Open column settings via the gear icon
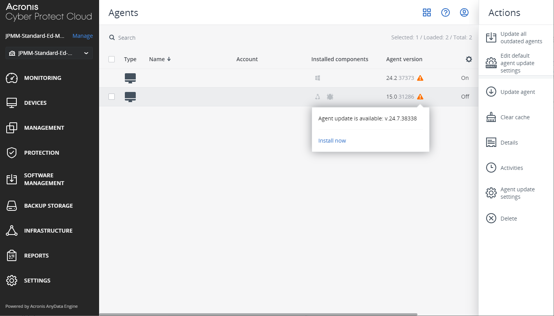Image resolution: width=554 pixels, height=316 pixels. 469,59
